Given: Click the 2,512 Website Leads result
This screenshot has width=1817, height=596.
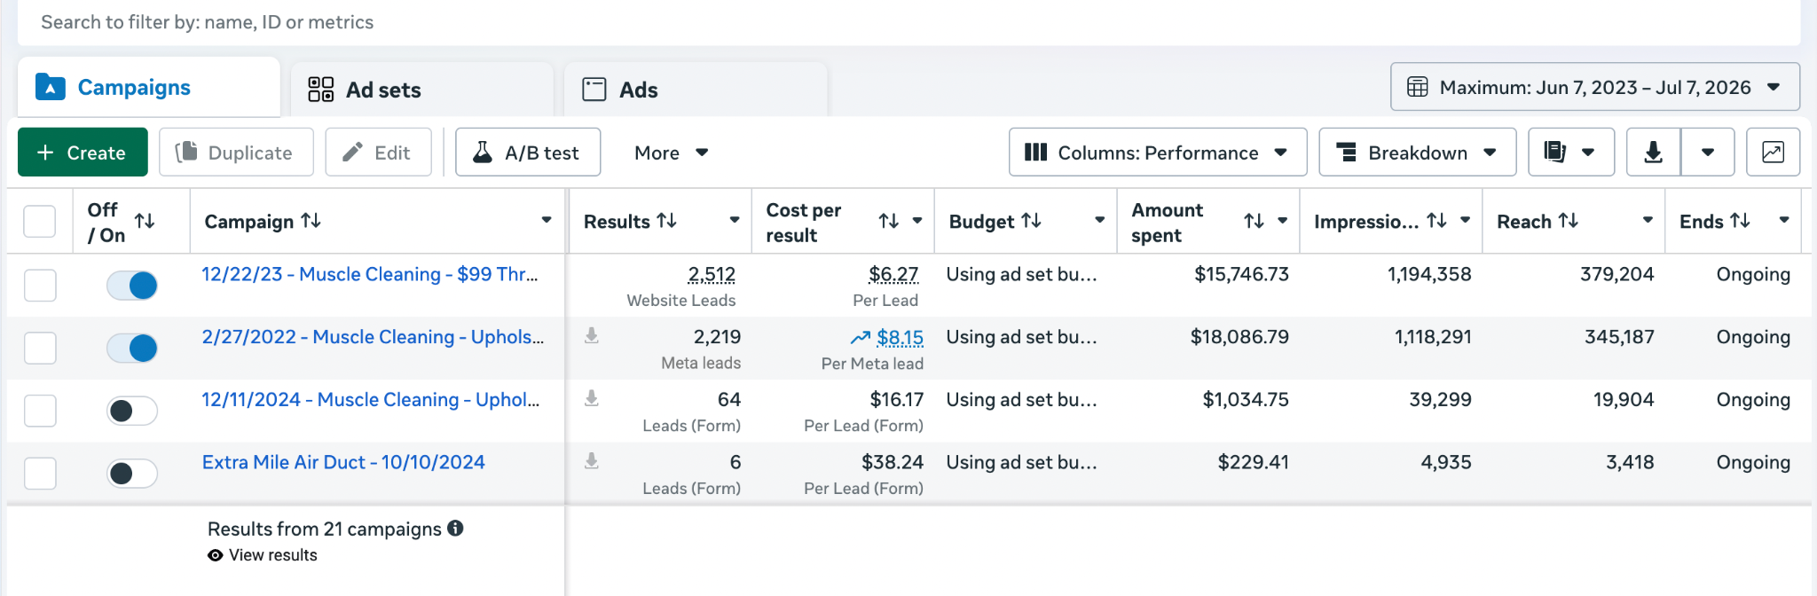Looking at the screenshot, I should [x=712, y=275].
